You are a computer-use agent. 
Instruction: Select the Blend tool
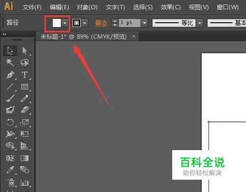pos(25,170)
